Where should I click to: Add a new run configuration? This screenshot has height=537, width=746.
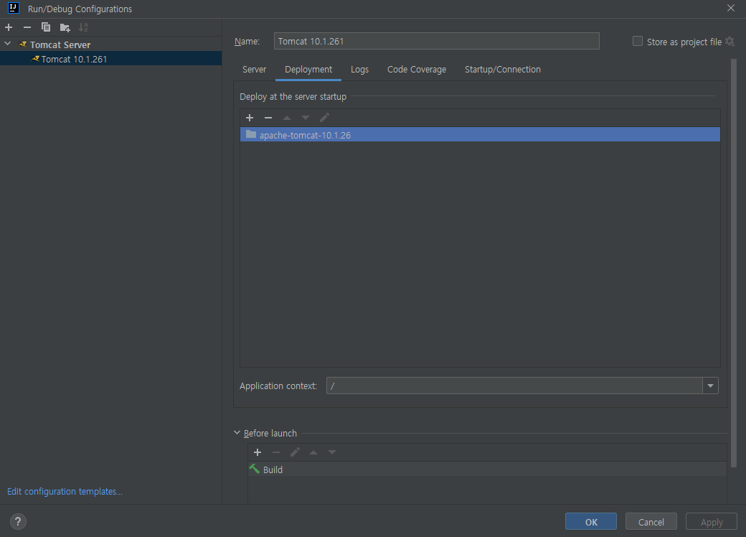point(9,27)
